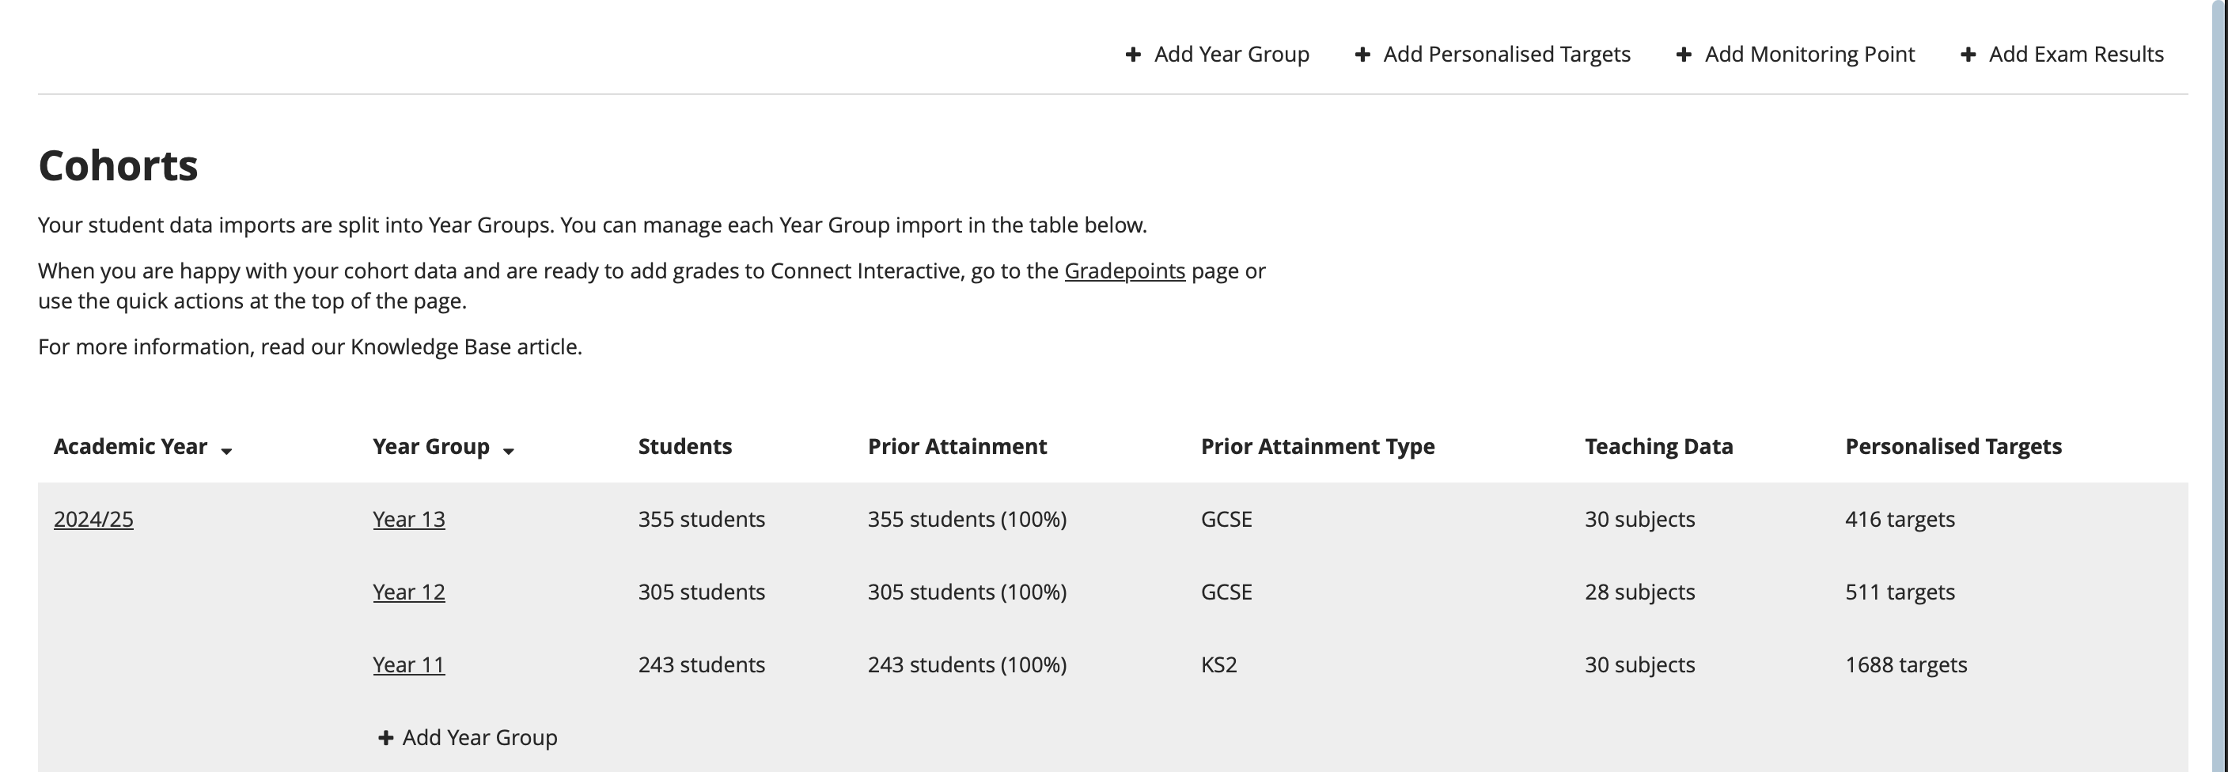Sort table by Academic Year arrow
Screen dimensions: 2228x772
pos(226,450)
